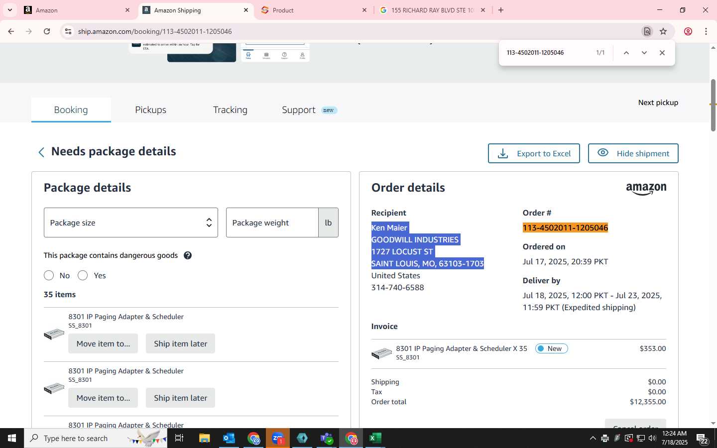Screen dimensions: 717x448
Task: Open the Tracking tab
Action: [230, 110]
